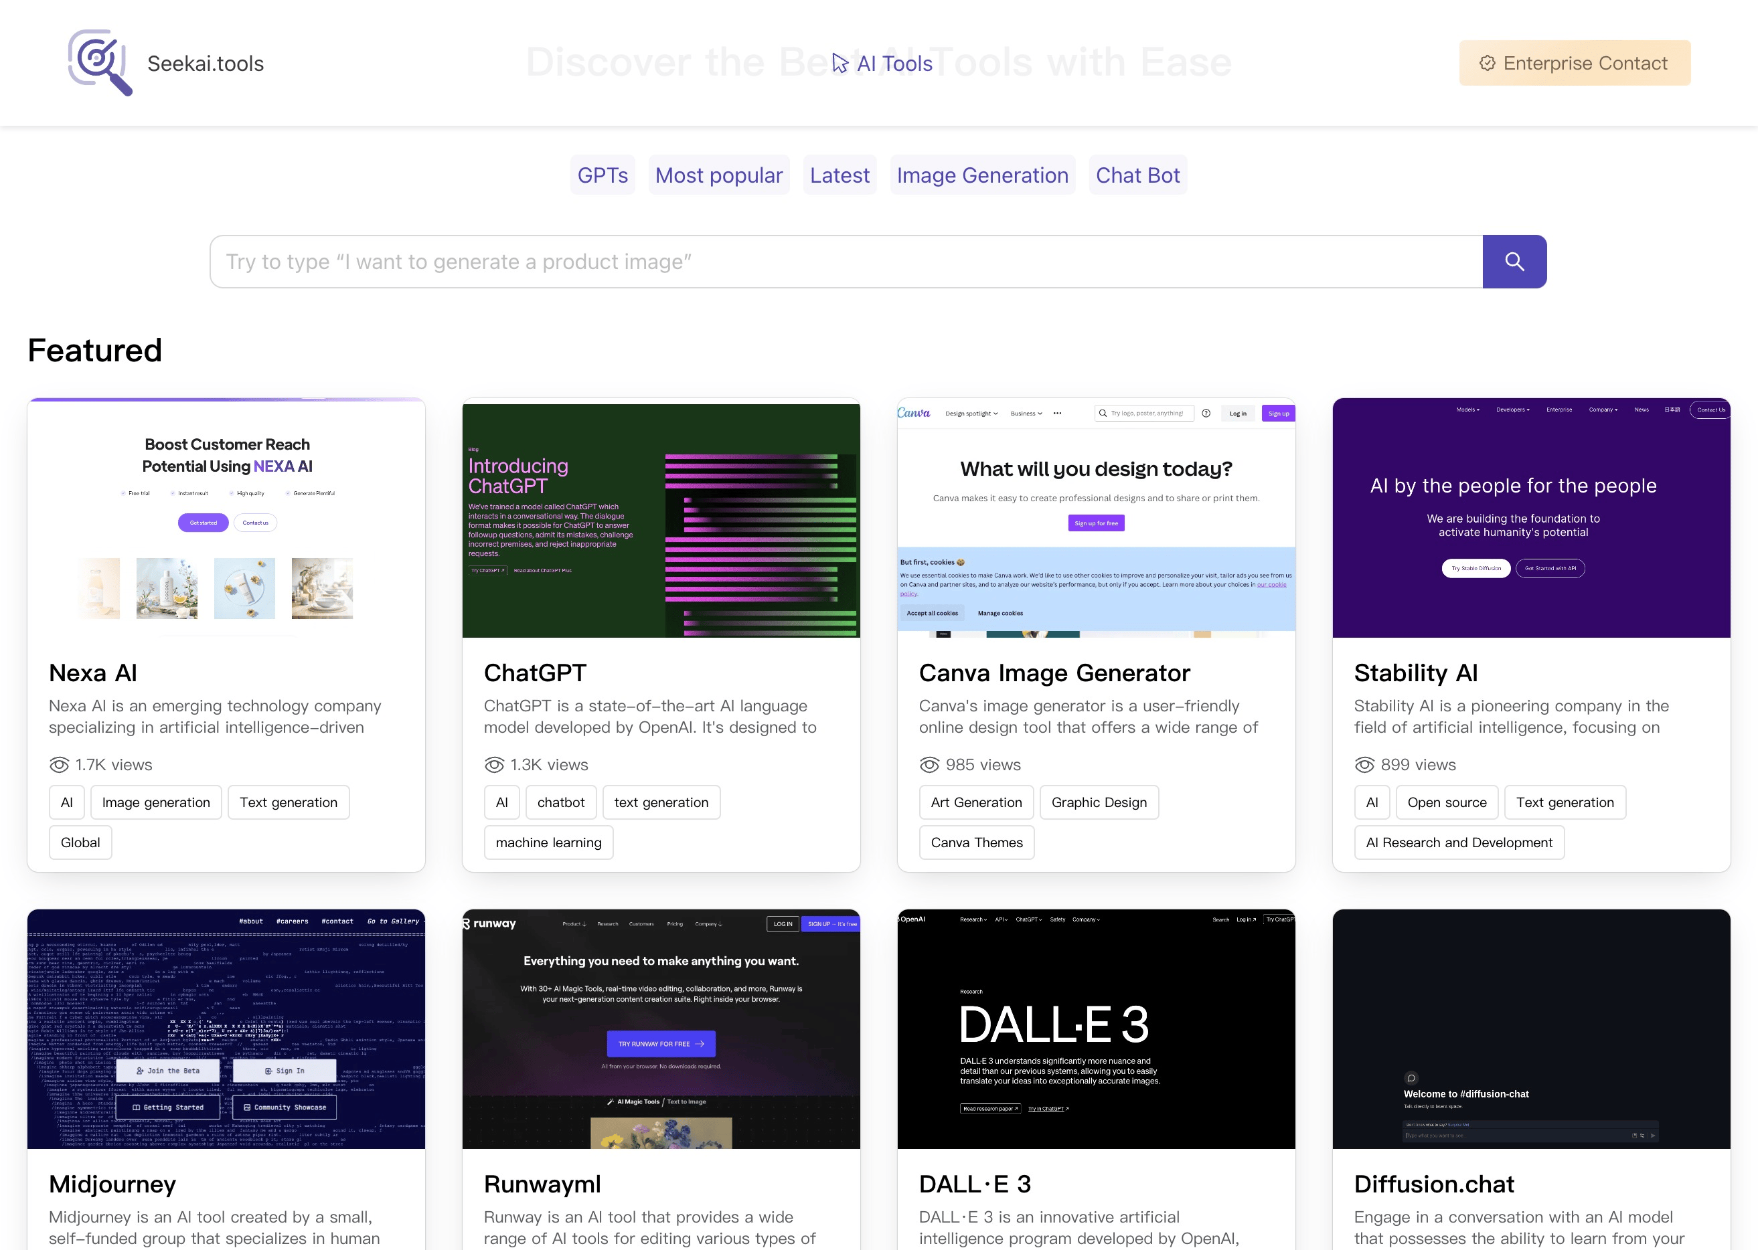The width and height of the screenshot is (1758, 1250).
Task: Click ChatGPT's AI tag
Action: pyautogui.click(x=502, y=802)
